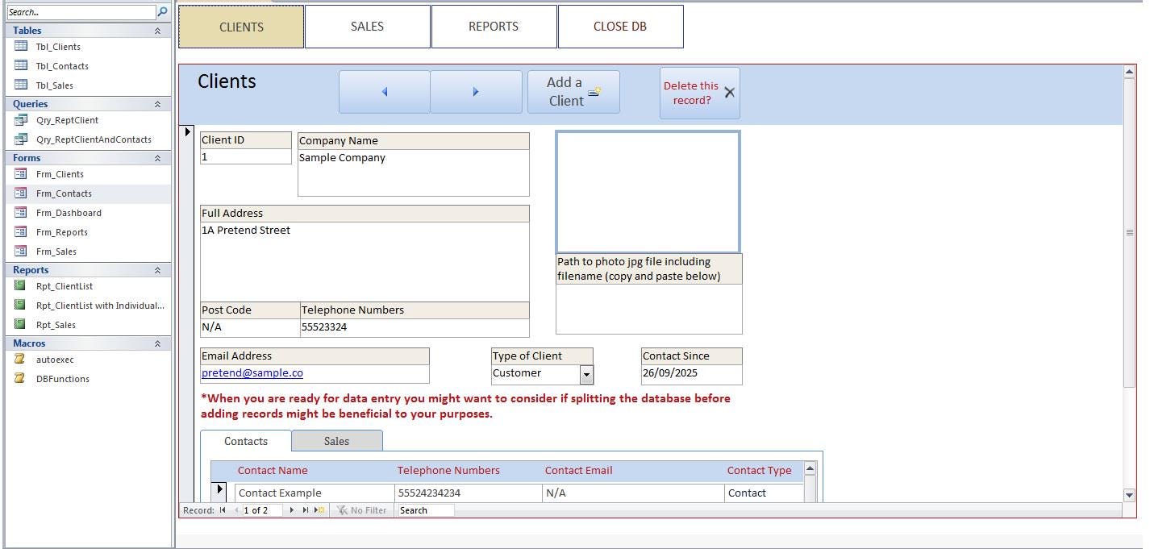Image resolution: width=1150 pixels, height=549 pixels.
Task: Open the Frm_Dashboard form icon
Action: 21,212
